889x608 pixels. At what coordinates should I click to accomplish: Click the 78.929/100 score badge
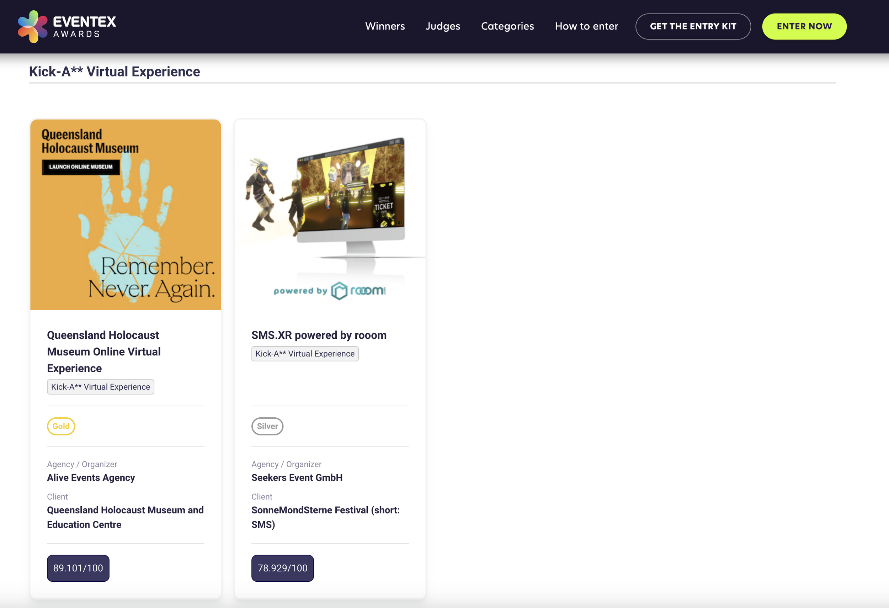click(x=282, y=568)
